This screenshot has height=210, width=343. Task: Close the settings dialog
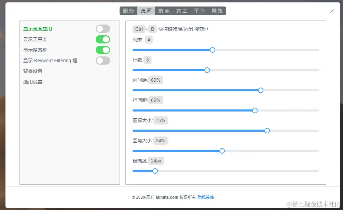point(332,11)
